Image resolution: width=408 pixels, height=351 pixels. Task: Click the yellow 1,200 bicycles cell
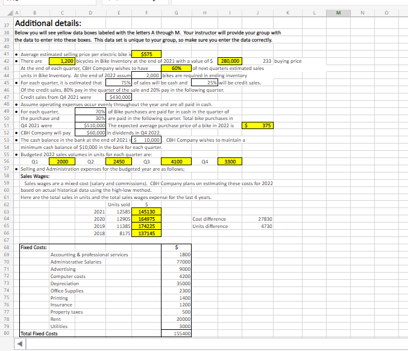click(62, 61)
